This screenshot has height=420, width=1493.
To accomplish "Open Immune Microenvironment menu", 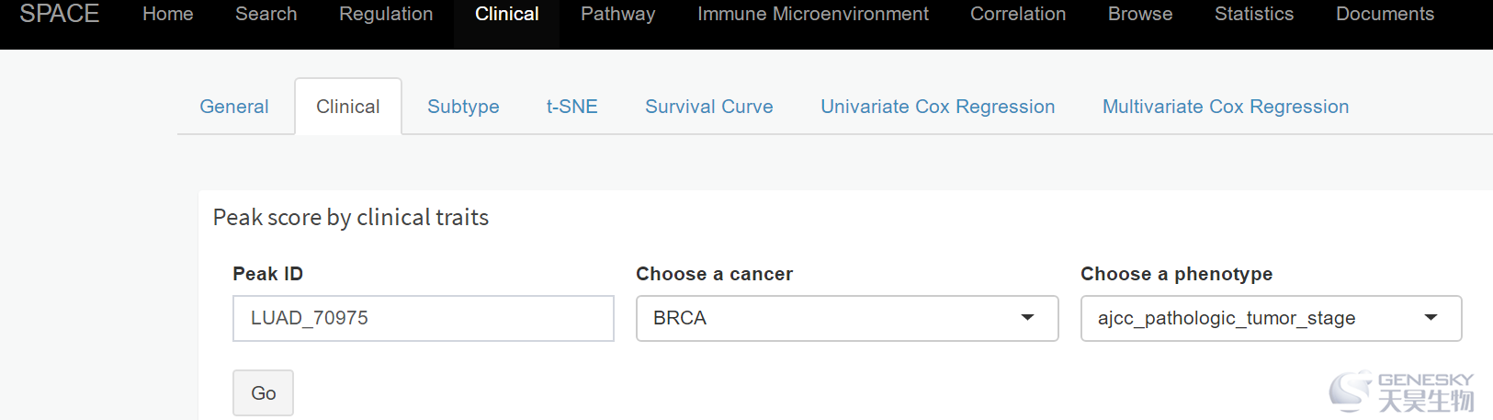I will point(813,15).
